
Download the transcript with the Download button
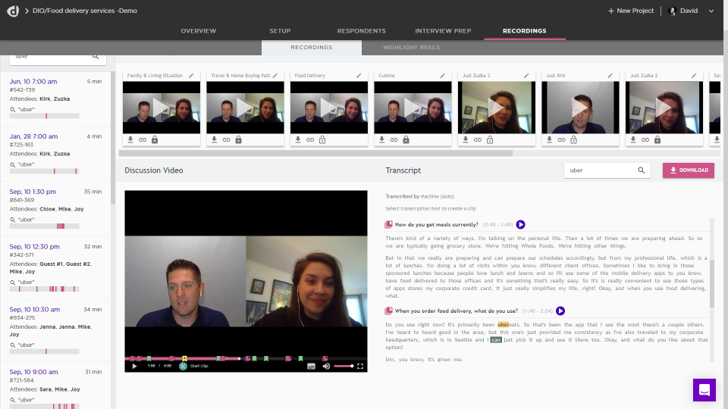click(689, 170)
